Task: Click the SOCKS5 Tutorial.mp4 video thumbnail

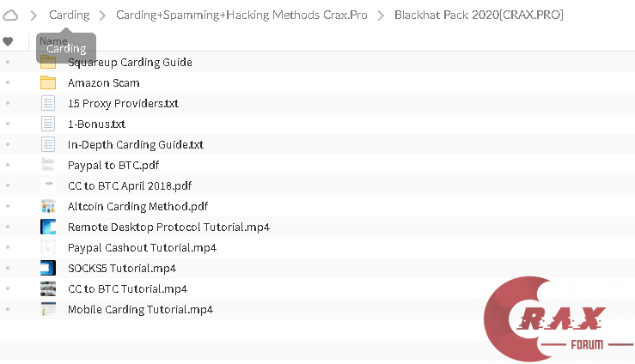Action: pyautogui.click(x=48, y=268)
